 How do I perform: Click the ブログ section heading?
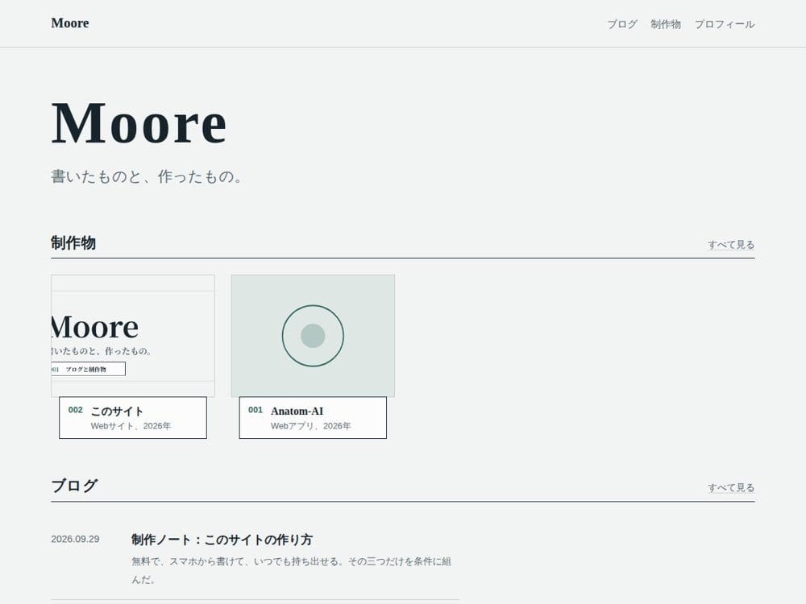click(74, 486)
